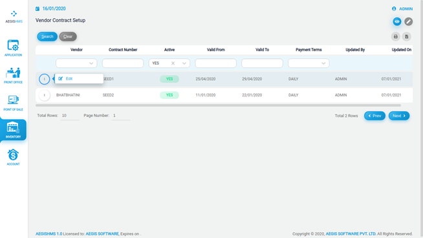The width and height of the screenshot is (423, 238).
Task: Open the Front Office module
Action: (x=13, y=75)
